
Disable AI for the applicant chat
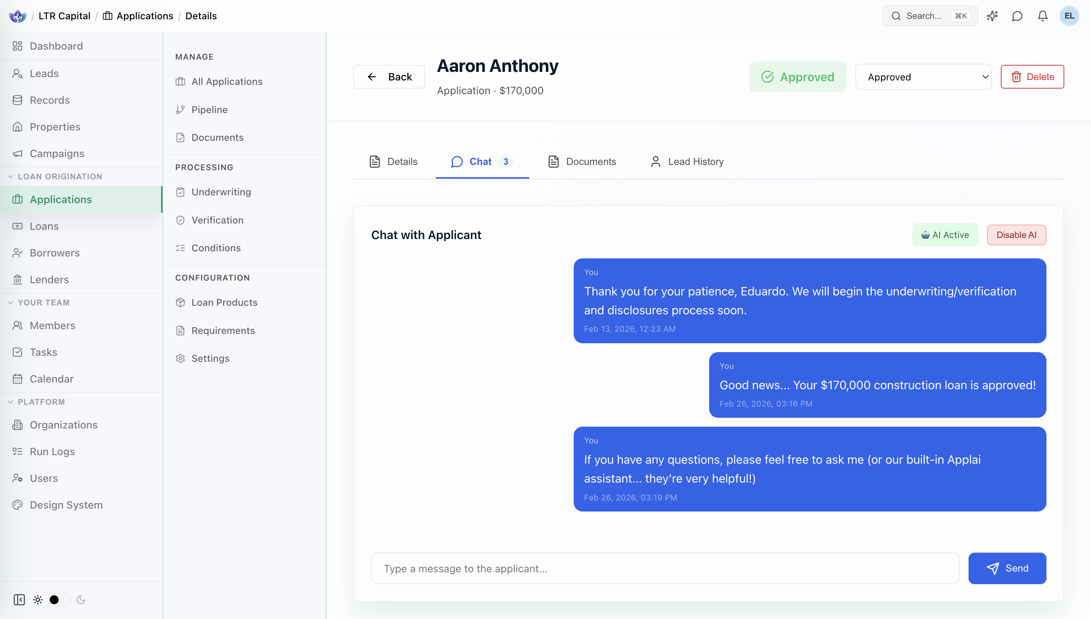tap(1016, 235)
